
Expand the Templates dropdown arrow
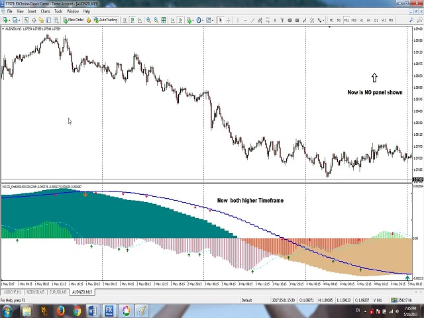(213, 21)
